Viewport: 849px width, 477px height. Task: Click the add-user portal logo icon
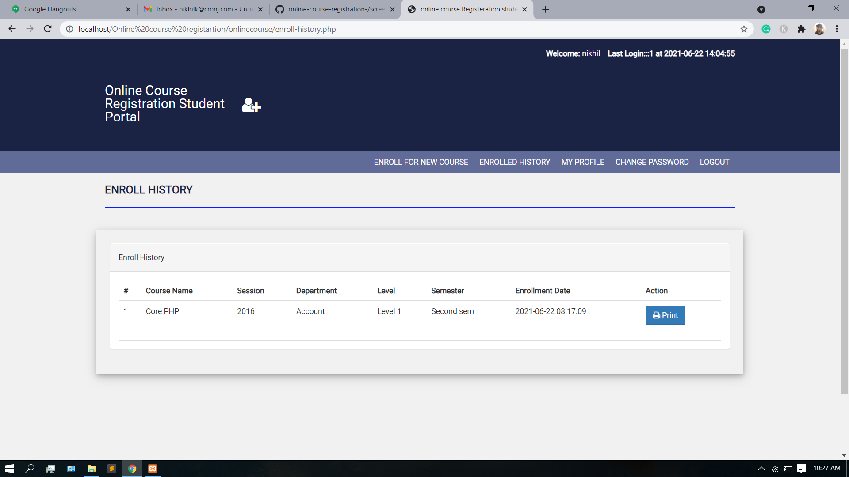click(x=251, y=105)
